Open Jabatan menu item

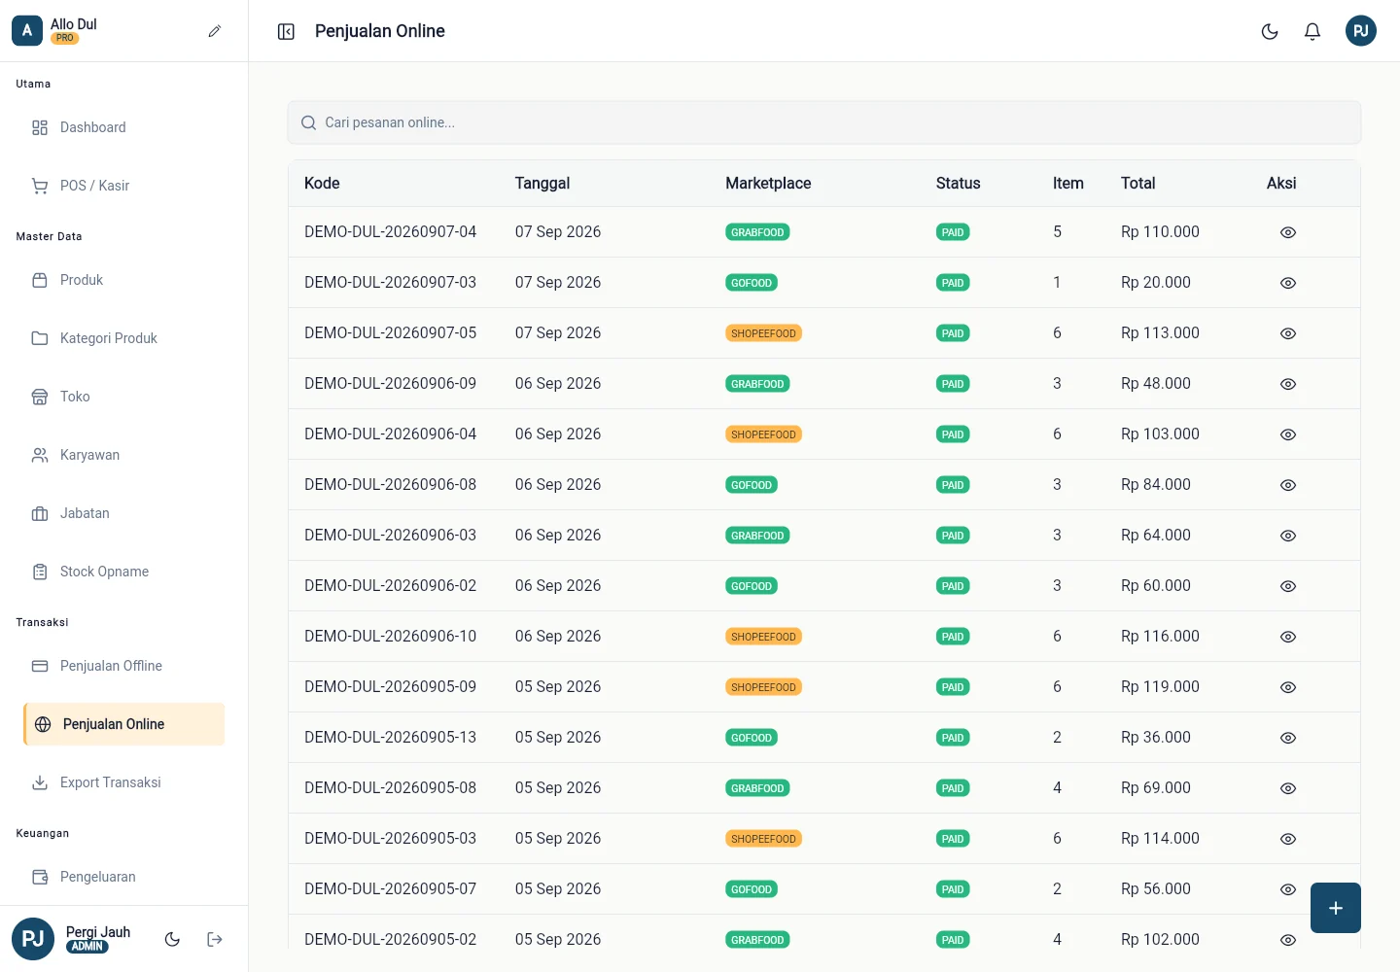tap(124, 513)
